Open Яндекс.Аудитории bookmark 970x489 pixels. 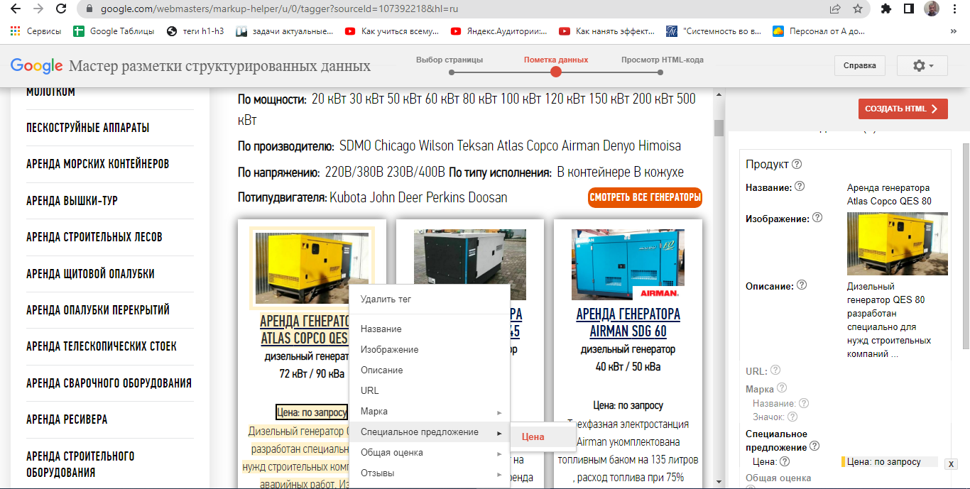click(498, 31)
